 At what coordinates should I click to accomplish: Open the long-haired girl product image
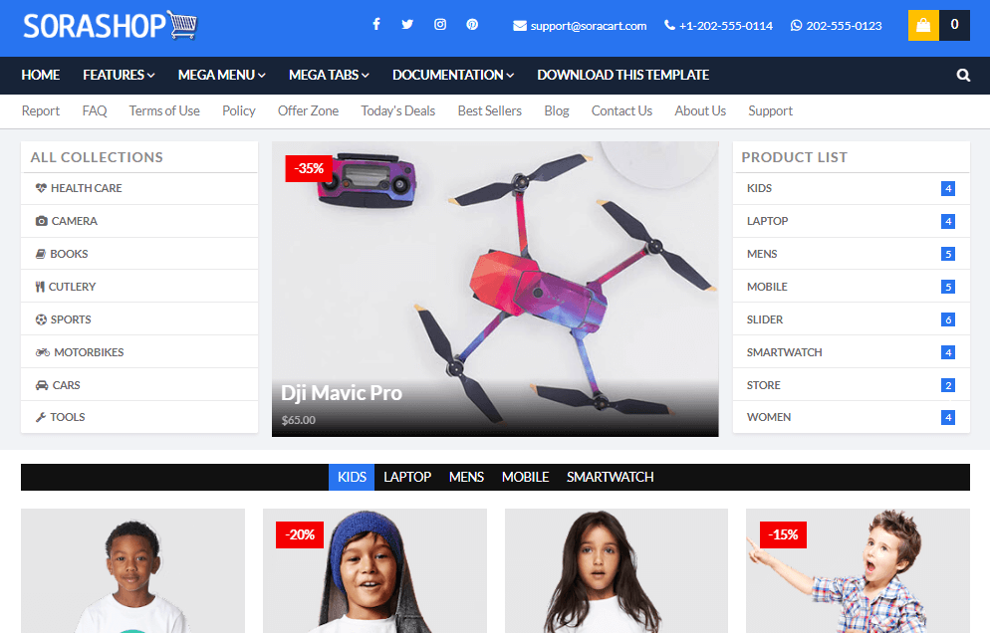pos(617,571)
